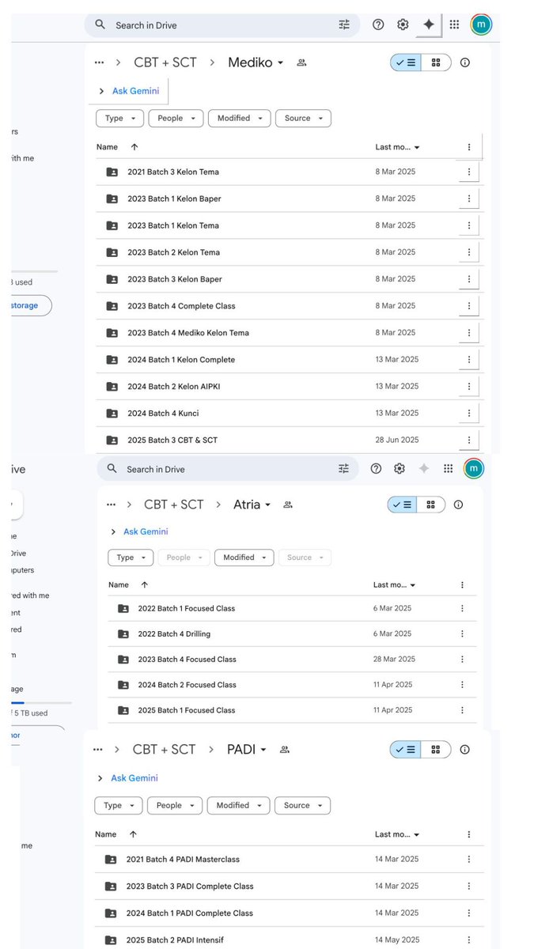The height and width of the screenshot is (949, 534).
Task: Click the shared people icon beside Atria
Action: (288, 505)
